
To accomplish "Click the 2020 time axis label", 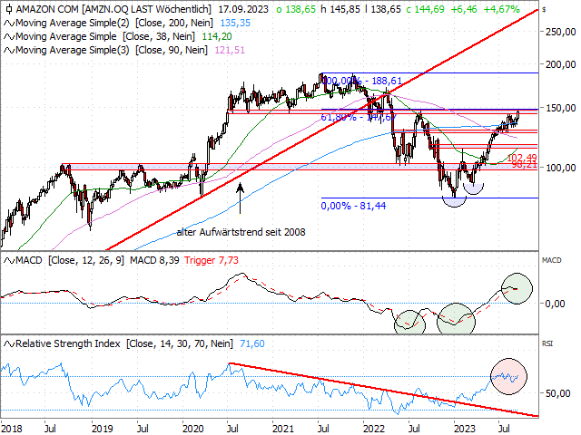I will 193,429.
